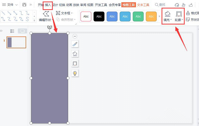The image size is (199, 126).
Task: Select the straight line shape
Action: point(3,13)
